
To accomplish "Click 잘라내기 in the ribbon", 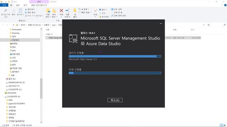I will [30, 10].
